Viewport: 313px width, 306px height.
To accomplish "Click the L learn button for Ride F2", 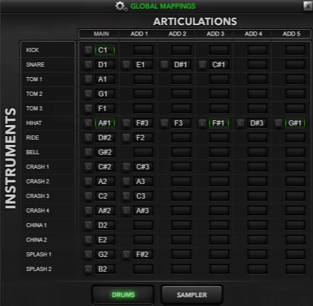I will pos(126,138).
